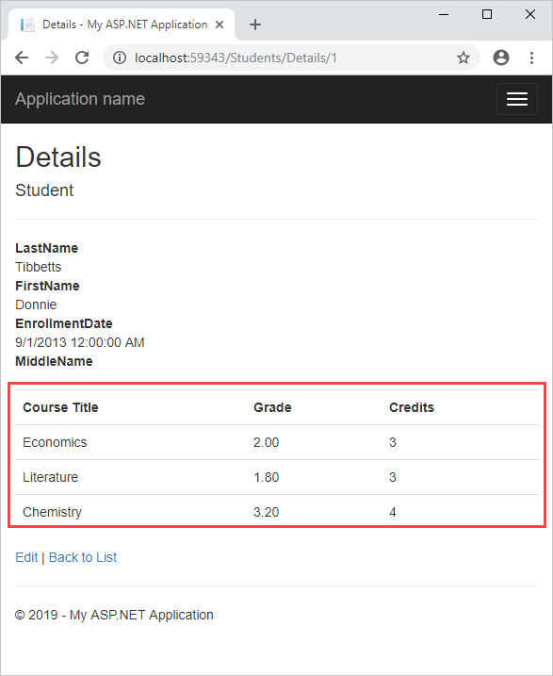Click the Course Title column header
This screenshot has height=676, width=553.
pos(60,407)
